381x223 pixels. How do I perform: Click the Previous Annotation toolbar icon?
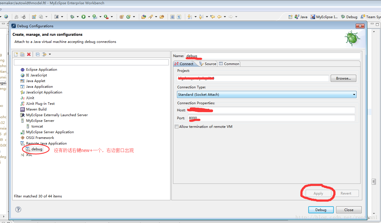point(201,17)
